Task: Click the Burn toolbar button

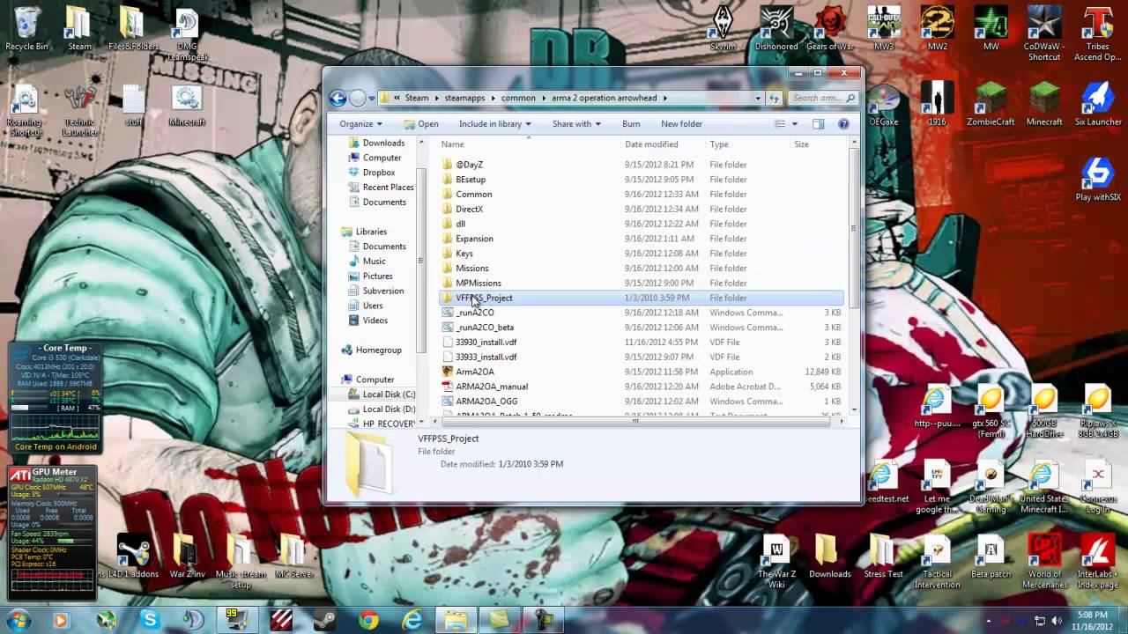Action: tap(631, 124)
